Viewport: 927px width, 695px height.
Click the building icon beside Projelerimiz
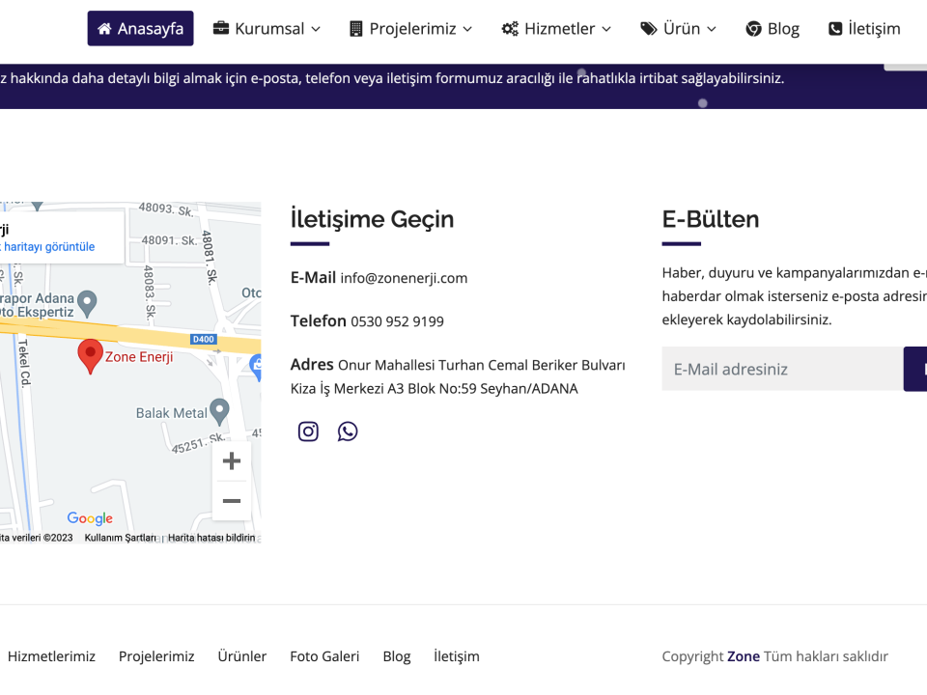click(356, 28)
